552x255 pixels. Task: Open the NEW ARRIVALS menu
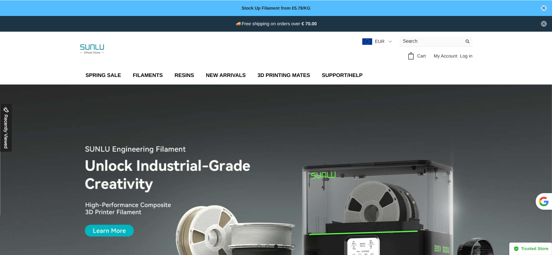pos(226,75)
